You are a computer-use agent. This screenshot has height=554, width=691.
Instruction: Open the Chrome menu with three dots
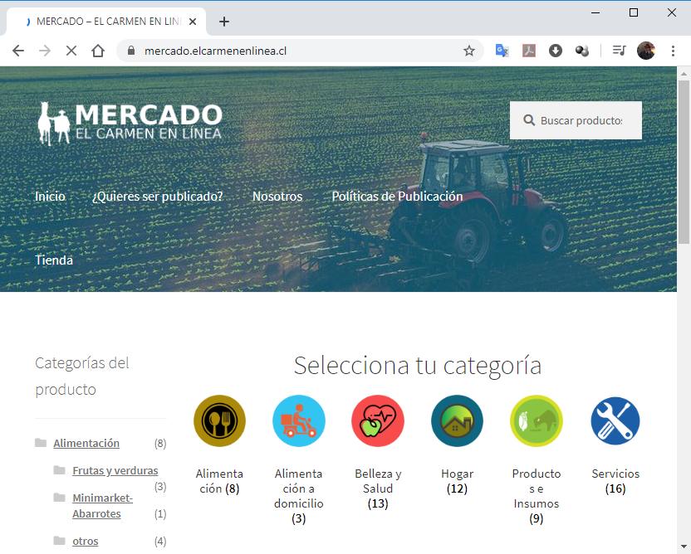(674, 51)
